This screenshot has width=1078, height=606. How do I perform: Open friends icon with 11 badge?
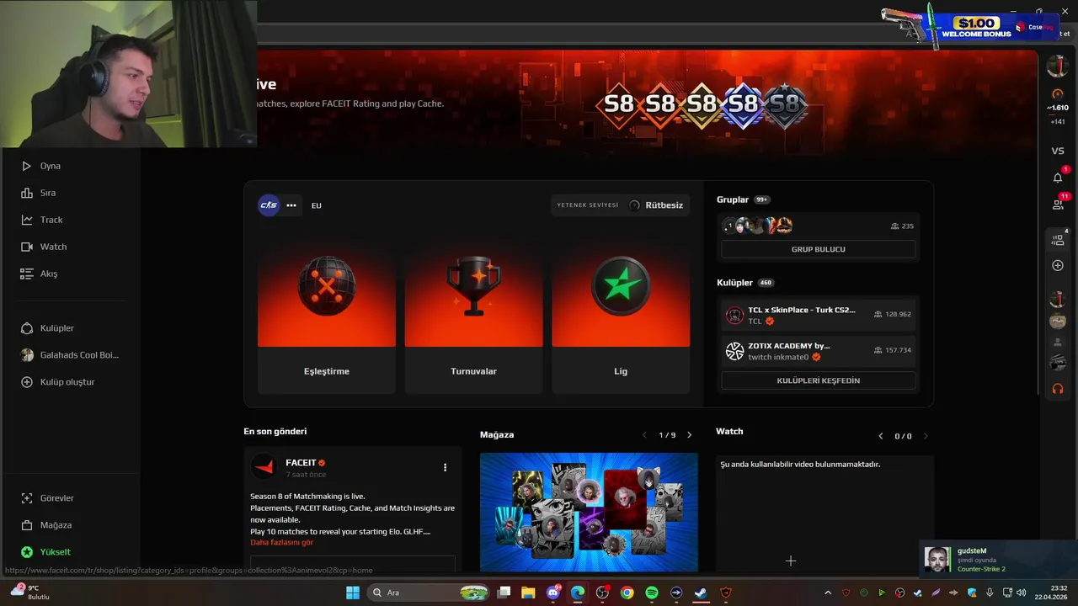[x=1058, y=204]
